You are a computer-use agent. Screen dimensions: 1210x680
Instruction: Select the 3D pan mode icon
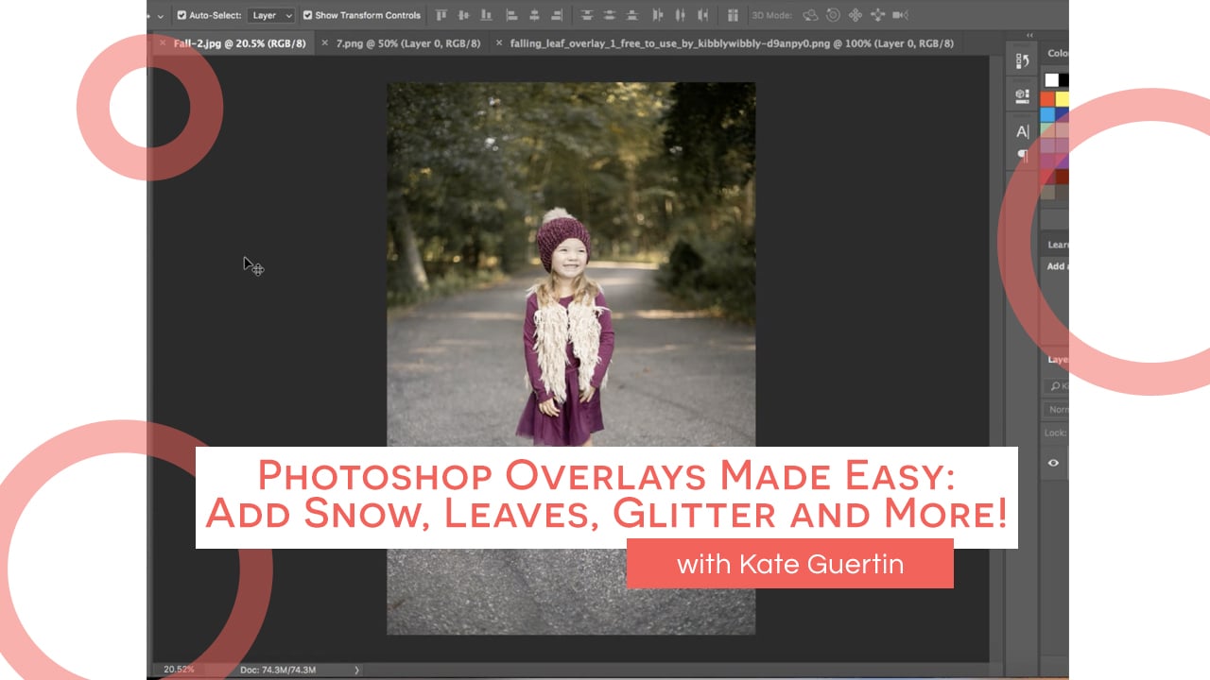point(856,15)
